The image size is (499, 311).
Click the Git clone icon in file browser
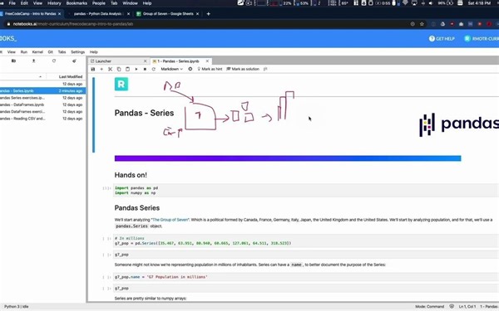(x=74, y=61)
